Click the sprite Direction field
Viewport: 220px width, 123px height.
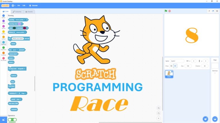[205, 66]
